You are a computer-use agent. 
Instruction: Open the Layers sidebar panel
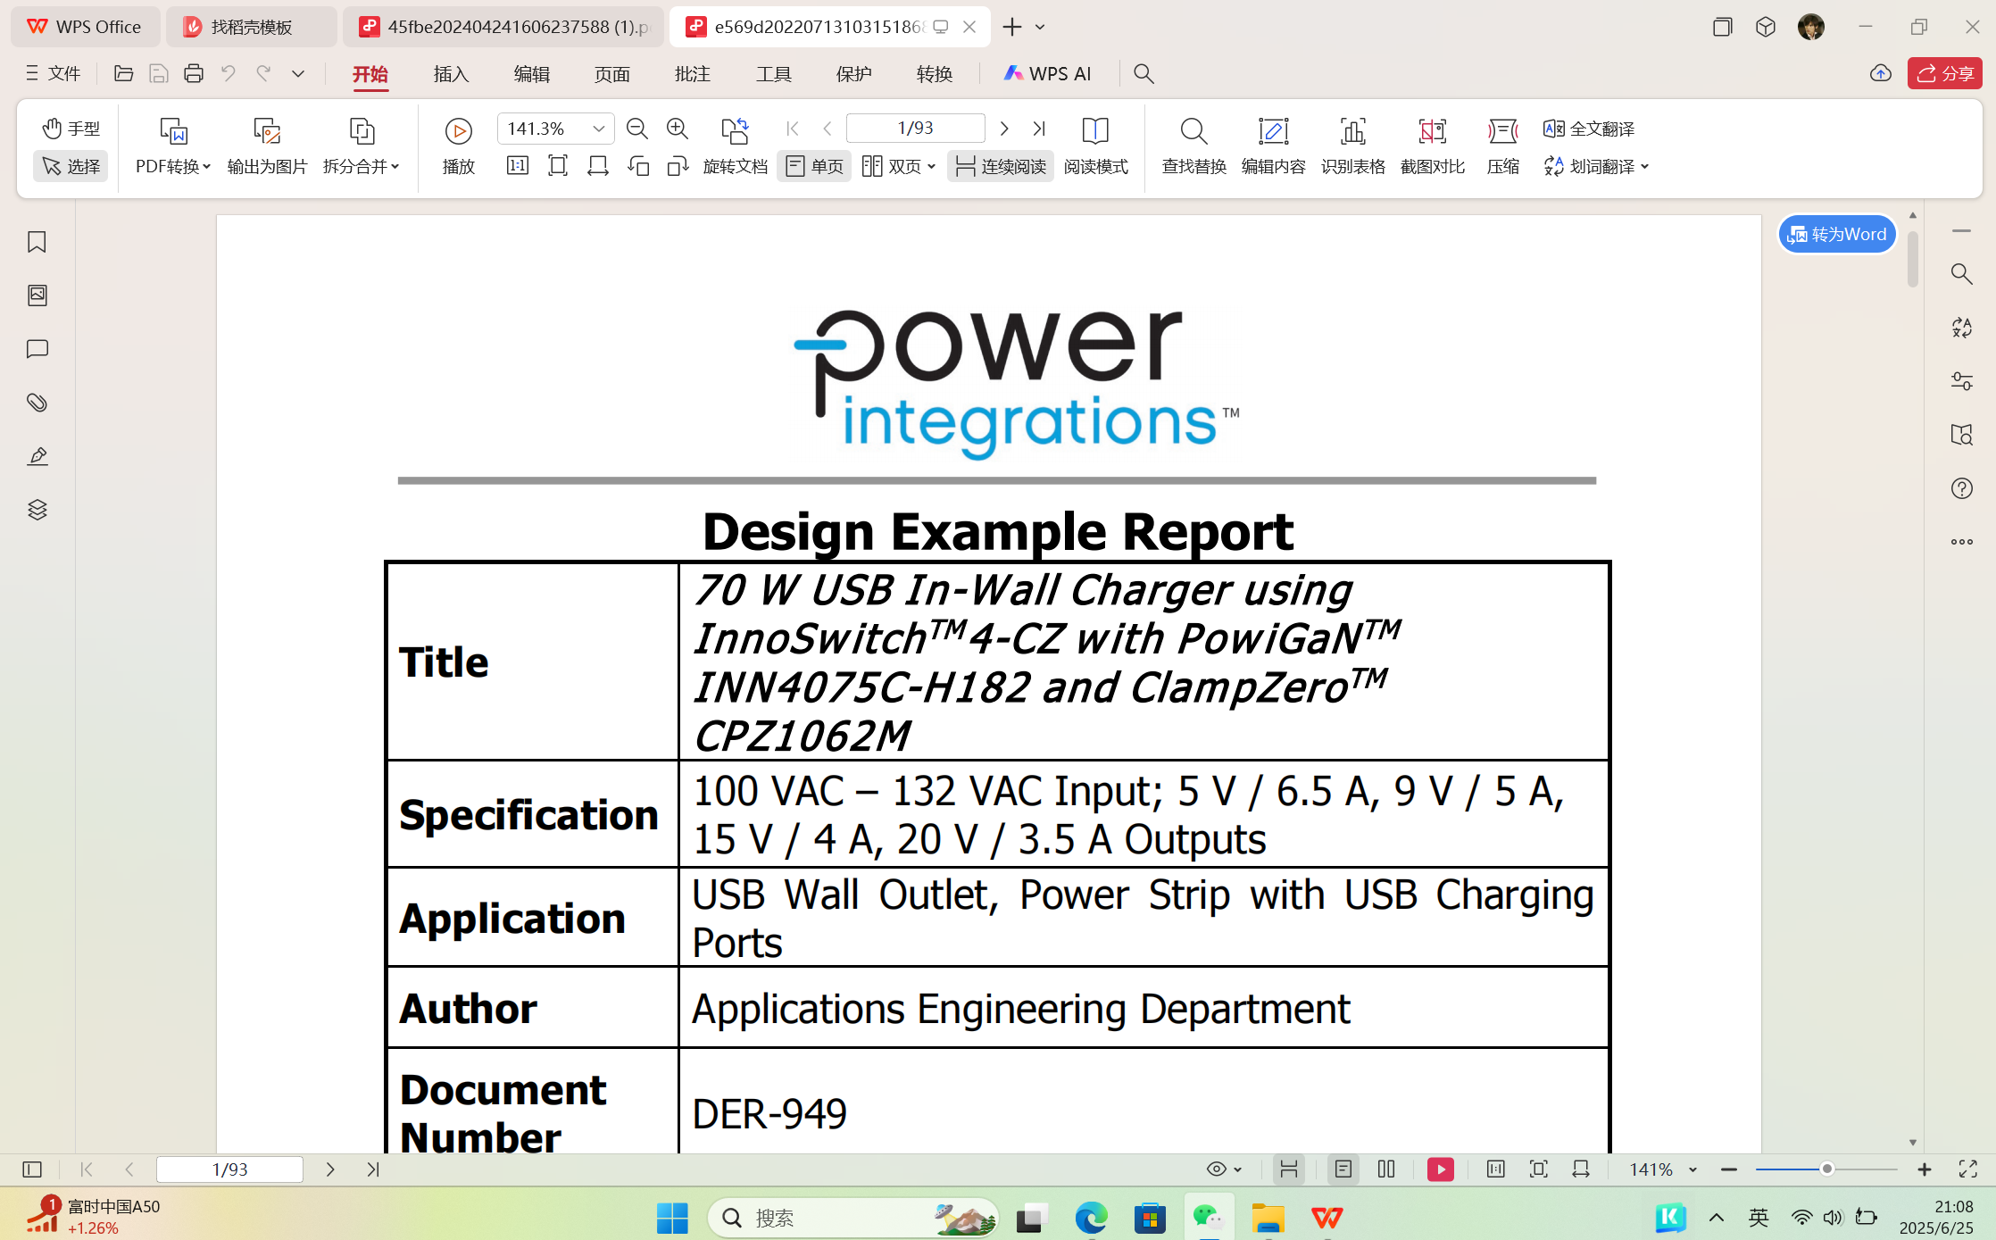point(37,510)
